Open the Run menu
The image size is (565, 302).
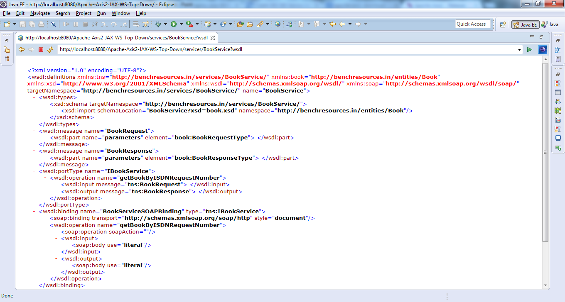pyautogui.click(x=101, y=13)
